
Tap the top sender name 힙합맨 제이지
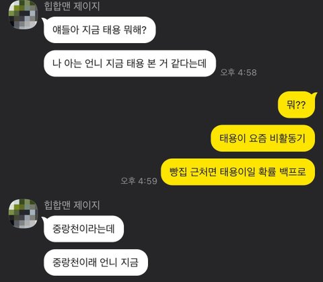72,5
